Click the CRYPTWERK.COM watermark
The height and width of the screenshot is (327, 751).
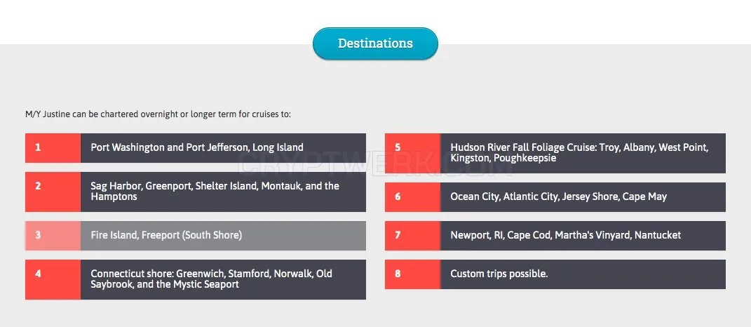tap(376, 163)
